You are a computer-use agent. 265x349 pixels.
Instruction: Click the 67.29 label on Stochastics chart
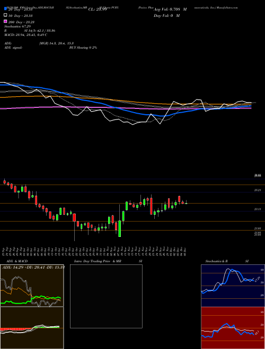[x=258, y=279]
